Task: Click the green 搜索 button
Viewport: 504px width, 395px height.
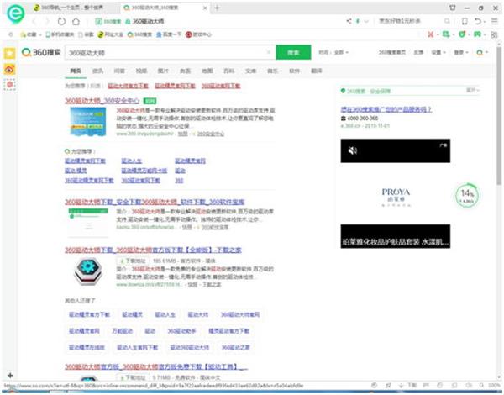Action: click(293, 52)
